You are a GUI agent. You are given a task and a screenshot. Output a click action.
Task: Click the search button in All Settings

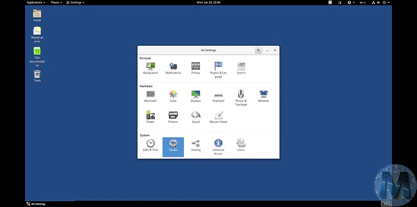coord(258,50)
